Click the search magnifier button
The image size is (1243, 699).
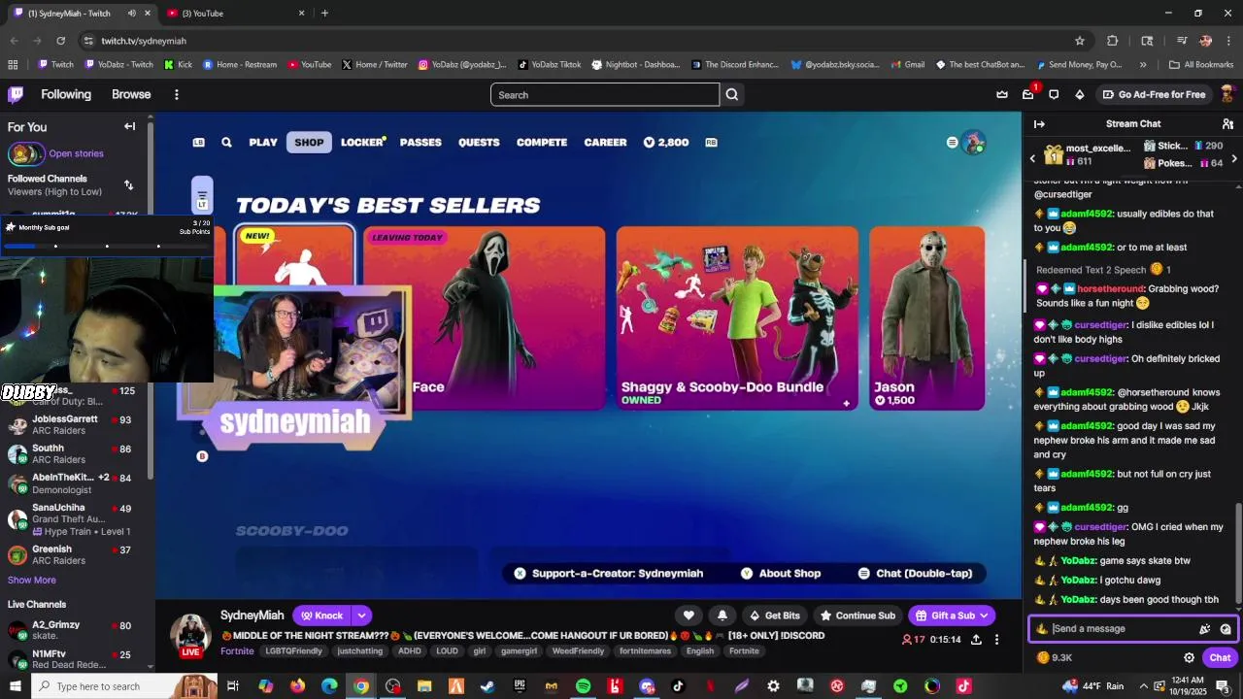(x=732, y=94)
